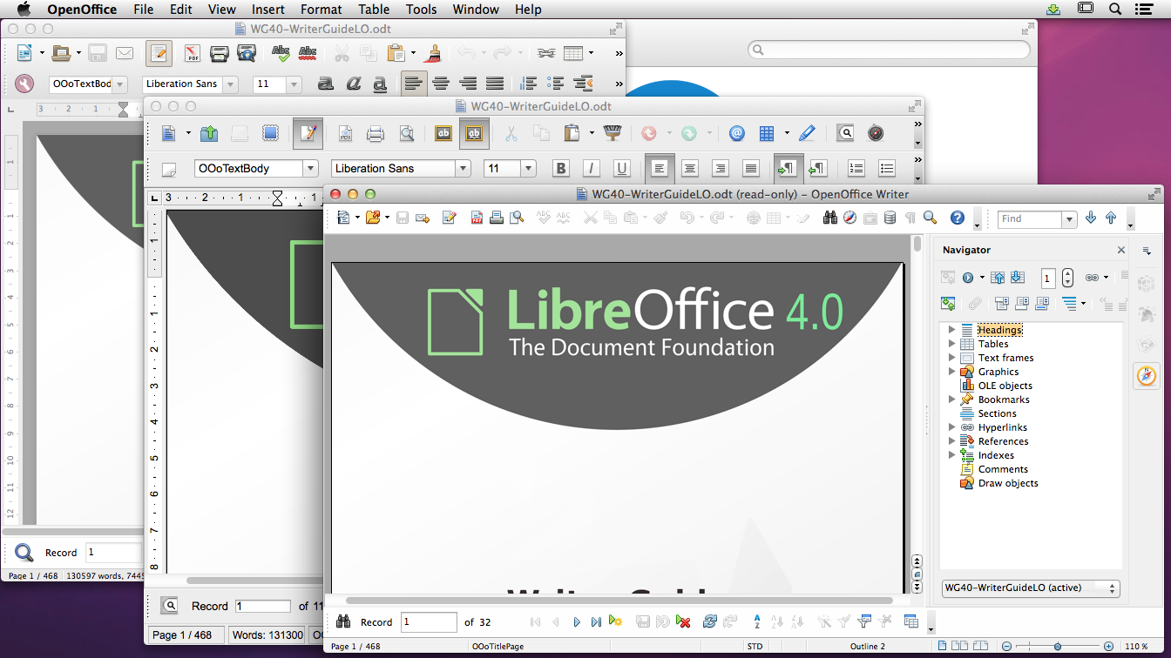
Task: Open Find & Replace binoculars in front toolbar
Action: [830, 218]
